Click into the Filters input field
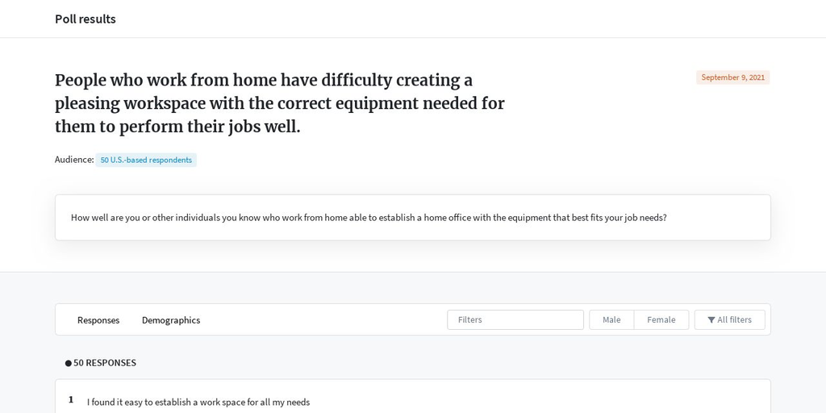 coord(515,319)
